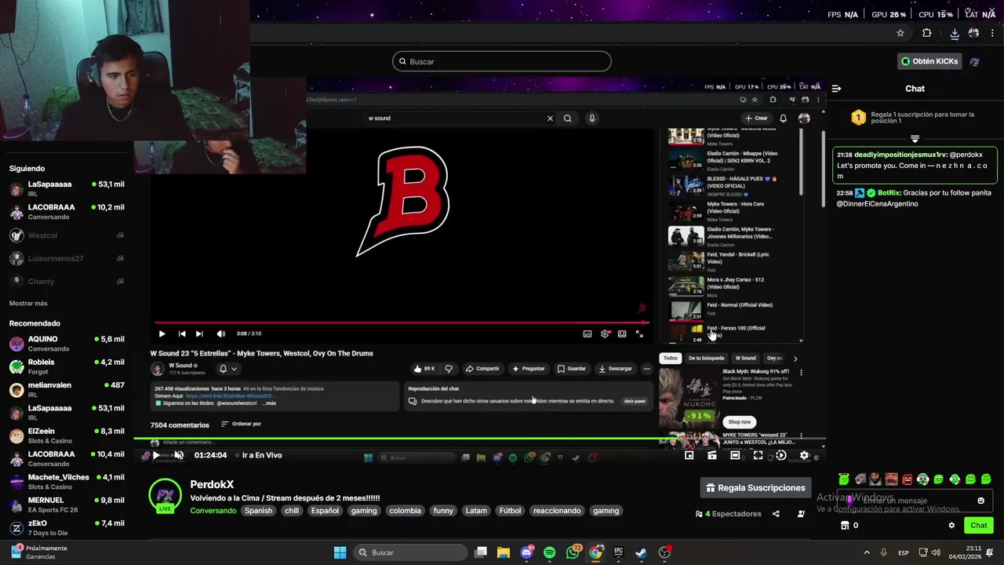
Task: Clear the YouTube search with X
Action: click(550, 118)
